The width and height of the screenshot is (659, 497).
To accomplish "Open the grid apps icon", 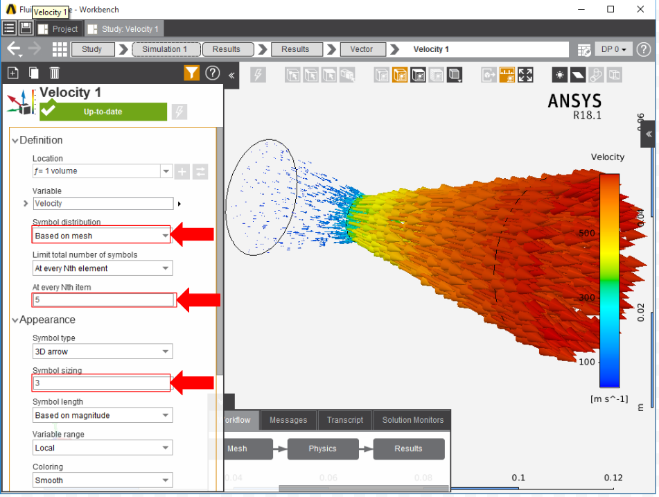I will pos(60,49).
